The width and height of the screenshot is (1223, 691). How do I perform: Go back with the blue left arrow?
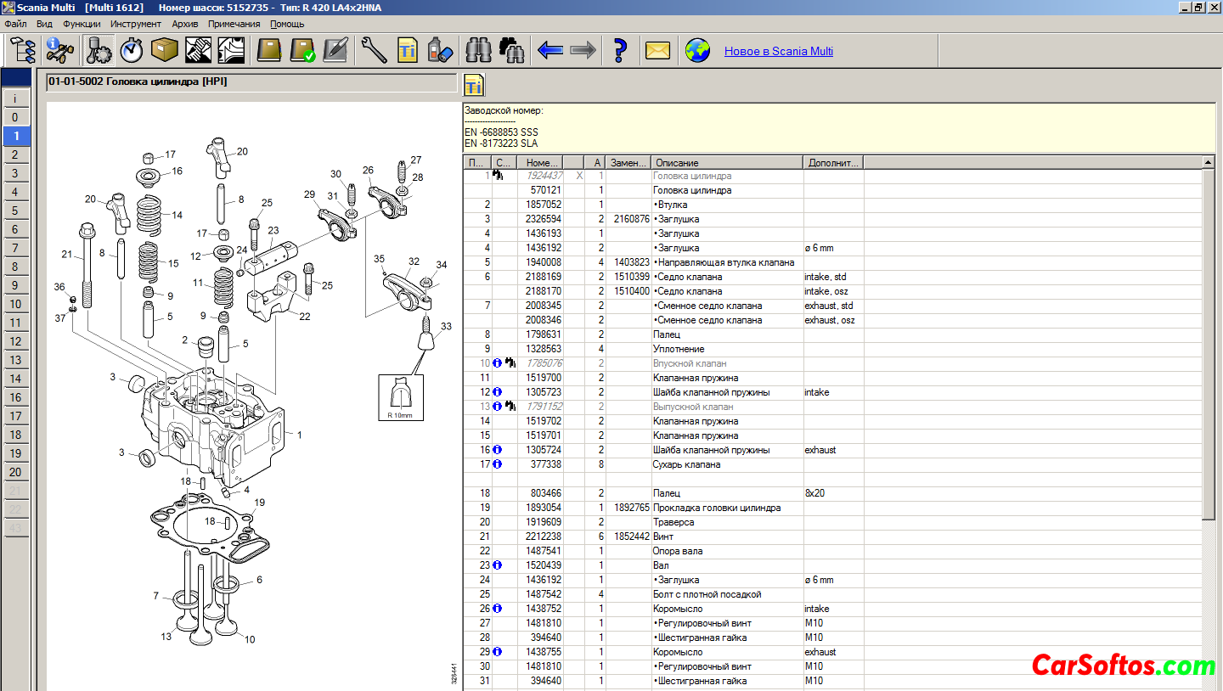click(550, 51)
